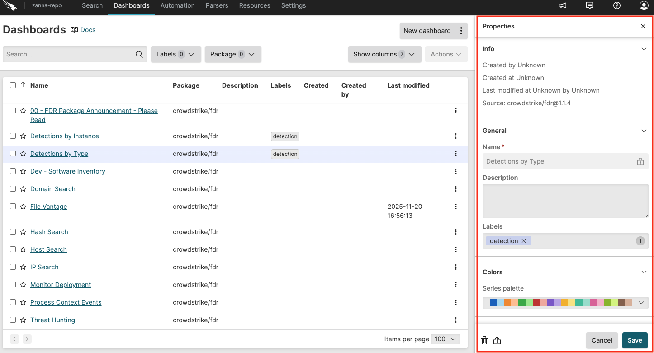
Task: Delete the dashboard using the trash icon
Action: (x=484, y=340)
